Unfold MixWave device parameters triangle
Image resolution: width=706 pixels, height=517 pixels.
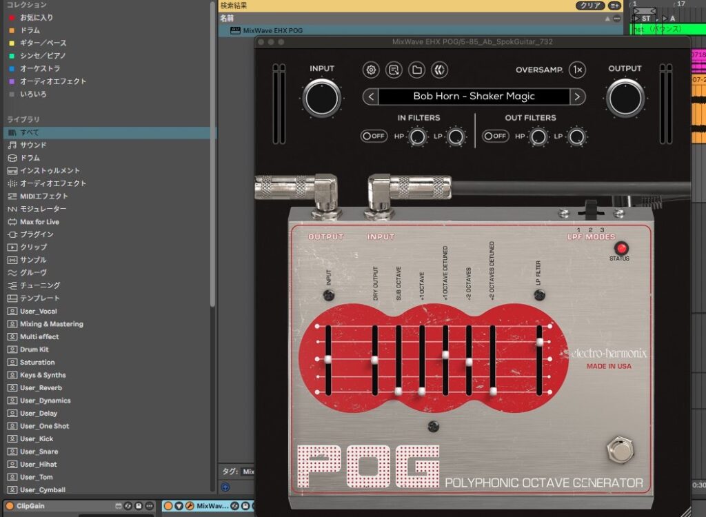click(x=179, y=506)
